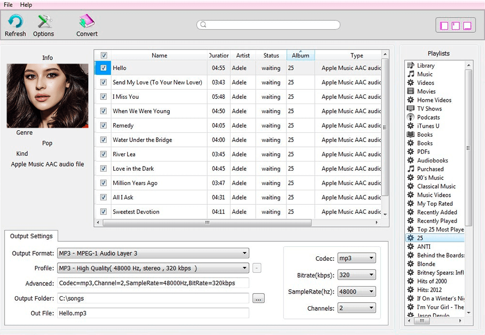
Task: Uncheck the track Million Years Ago
Action: (x=103, y=183)
